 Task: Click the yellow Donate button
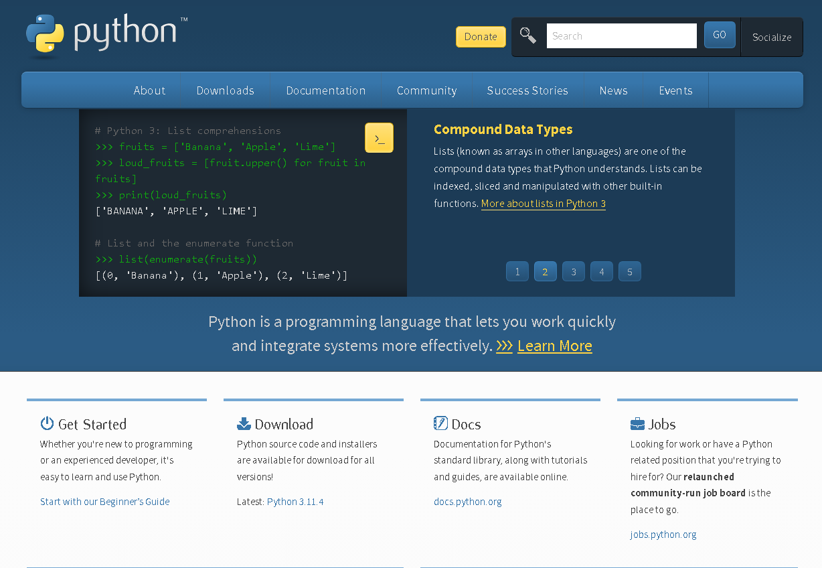tap(481, 37)
